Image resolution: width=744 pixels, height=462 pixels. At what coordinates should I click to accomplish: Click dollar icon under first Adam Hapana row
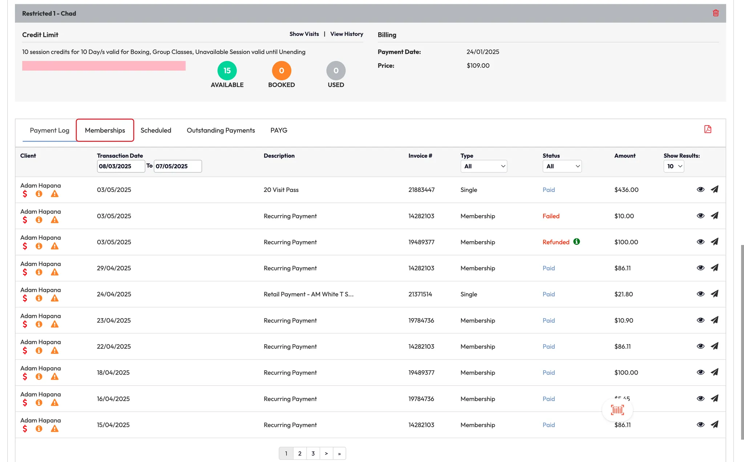click(25, 194)
